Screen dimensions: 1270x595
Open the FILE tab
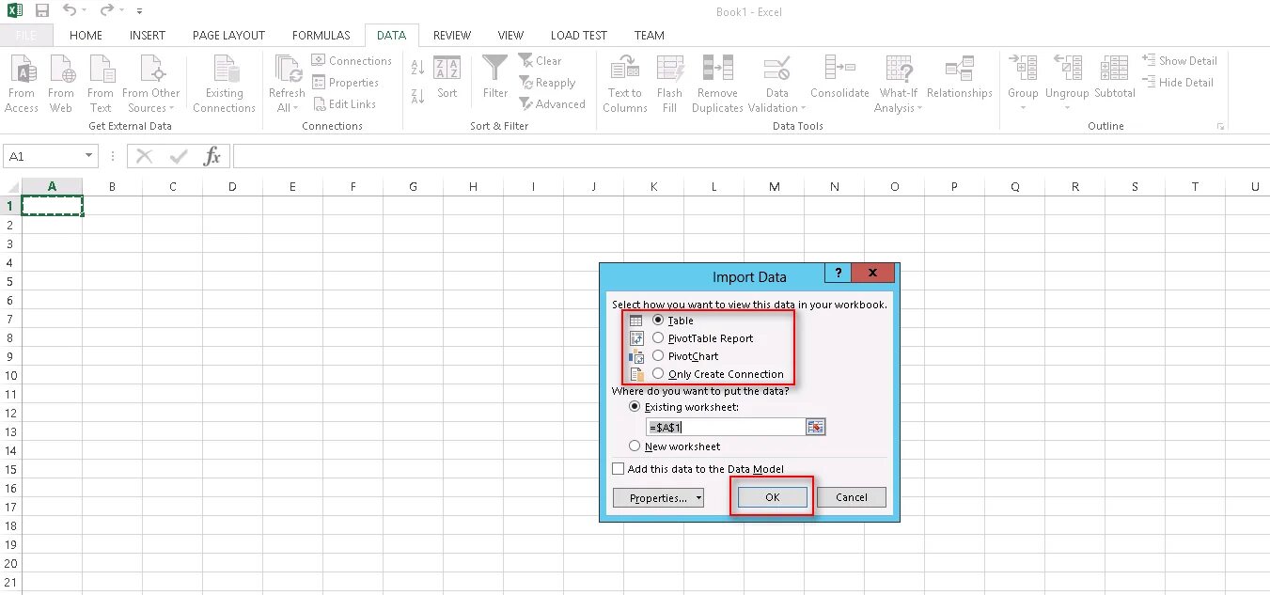tap(26, 36)
